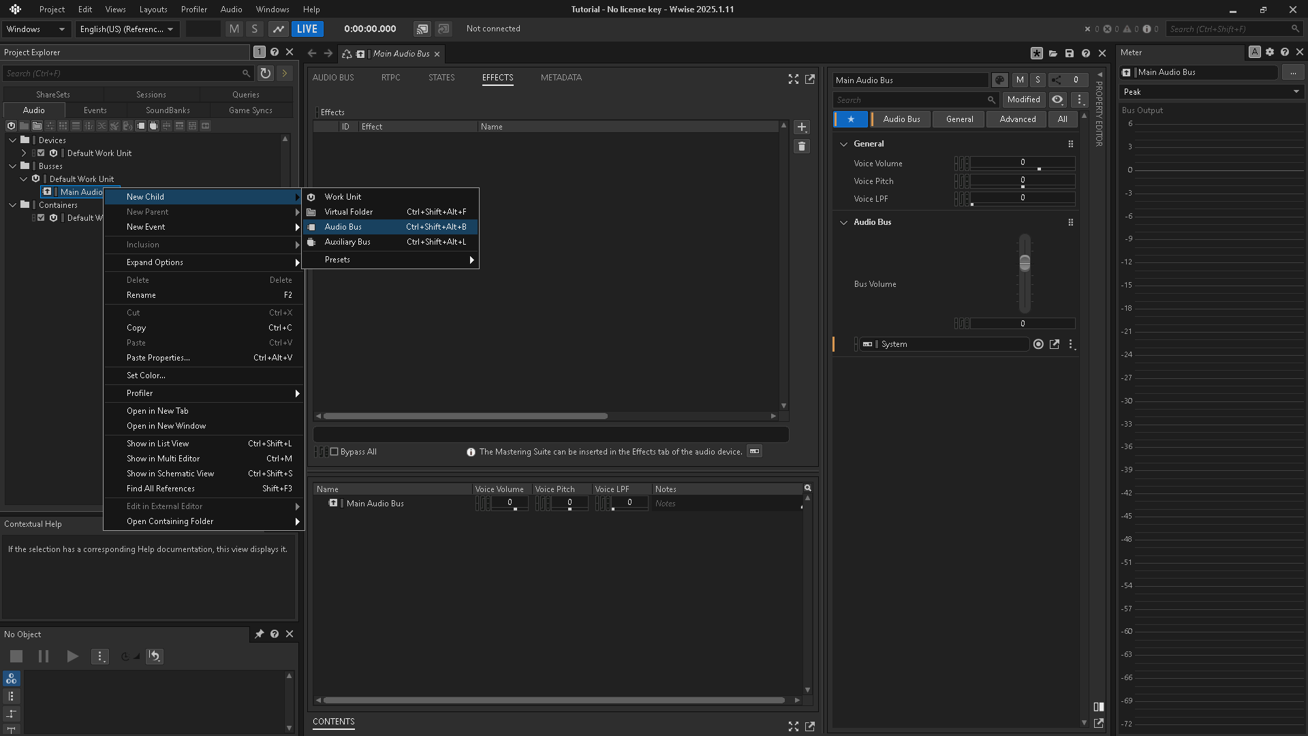Collapse the Devices folder in Project Explorer
Viewport: 1308px width, 736px height.
pyautogui.click(x=12, y=140)
